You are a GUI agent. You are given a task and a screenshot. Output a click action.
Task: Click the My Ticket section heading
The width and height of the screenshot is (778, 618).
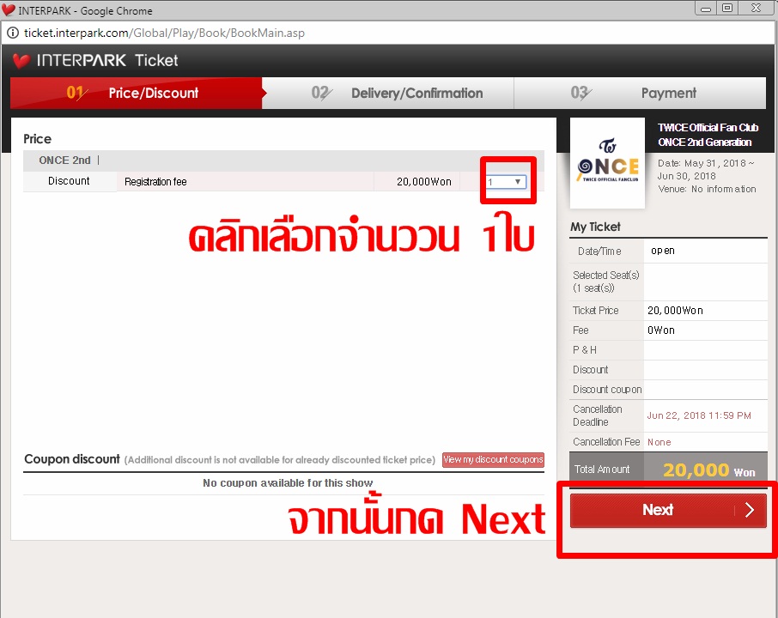595,227
